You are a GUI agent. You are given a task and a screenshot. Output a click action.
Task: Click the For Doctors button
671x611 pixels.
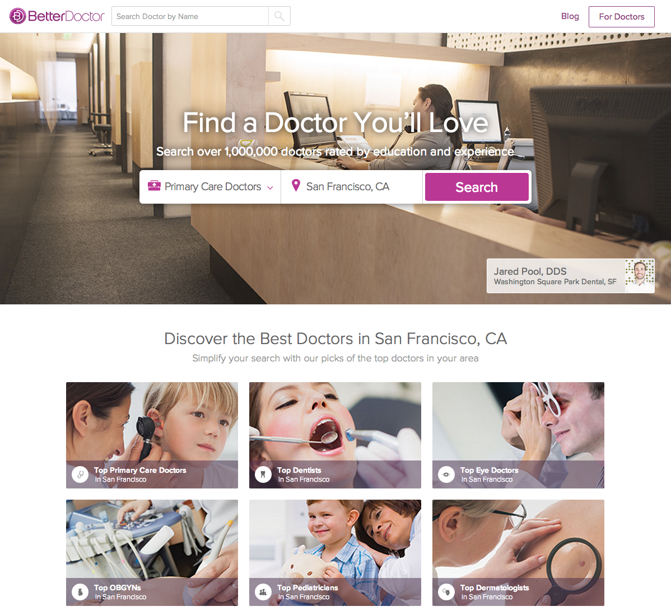tap(621, 17)
